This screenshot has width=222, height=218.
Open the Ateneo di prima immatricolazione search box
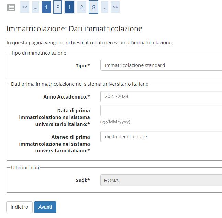pos(161,137)
